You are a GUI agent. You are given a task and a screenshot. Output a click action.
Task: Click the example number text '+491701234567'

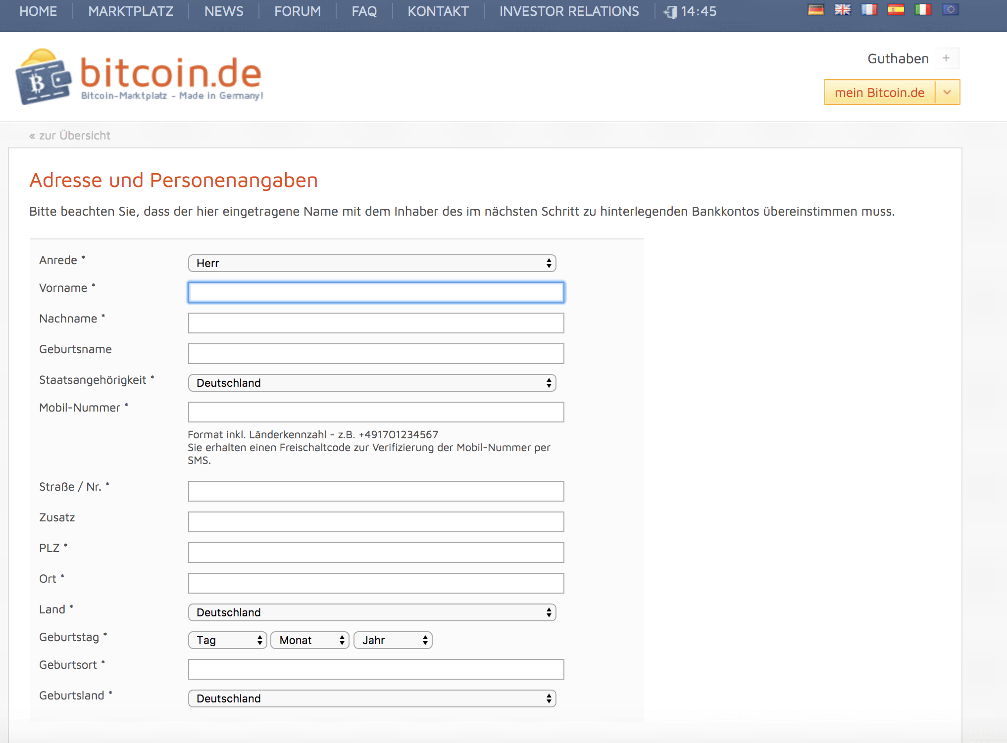click(x=399, y=435)
